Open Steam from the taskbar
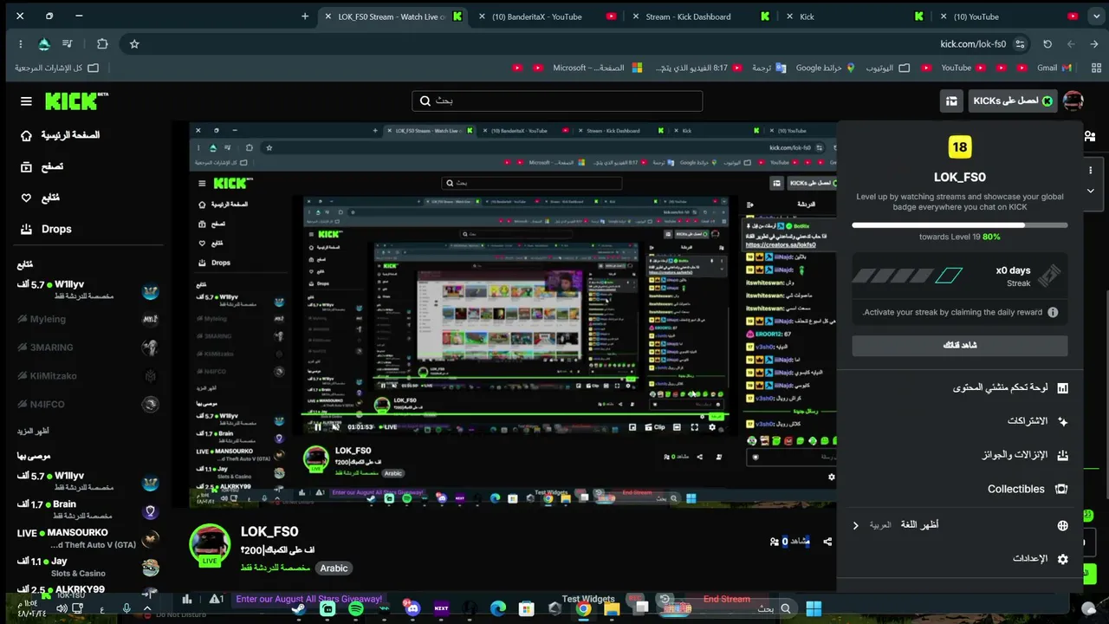Viewport: 1109px width, 624px height. [x=298, y=608]
